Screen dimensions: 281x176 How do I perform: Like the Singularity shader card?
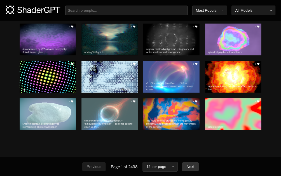[x=134, y=101]
